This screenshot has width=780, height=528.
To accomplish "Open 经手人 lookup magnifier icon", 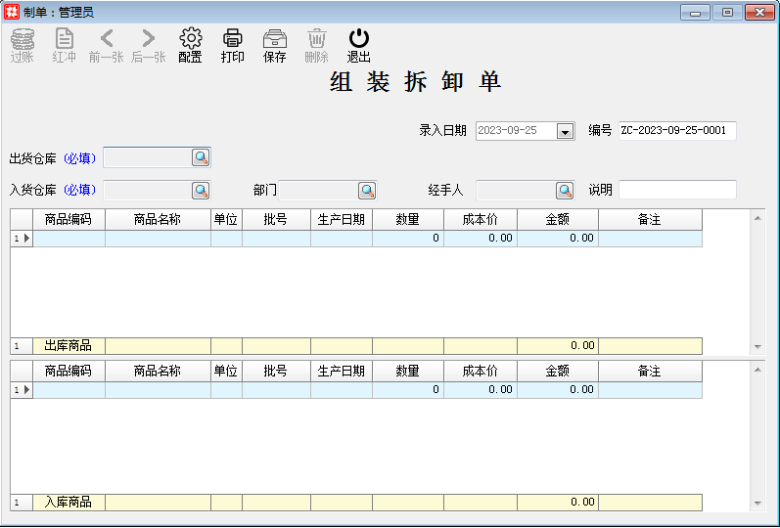I will click(x=565, y=190).
